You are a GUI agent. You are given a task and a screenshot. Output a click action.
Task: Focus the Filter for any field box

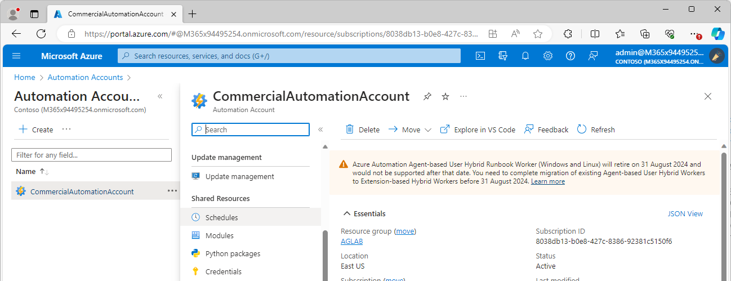tap(91, 155)
